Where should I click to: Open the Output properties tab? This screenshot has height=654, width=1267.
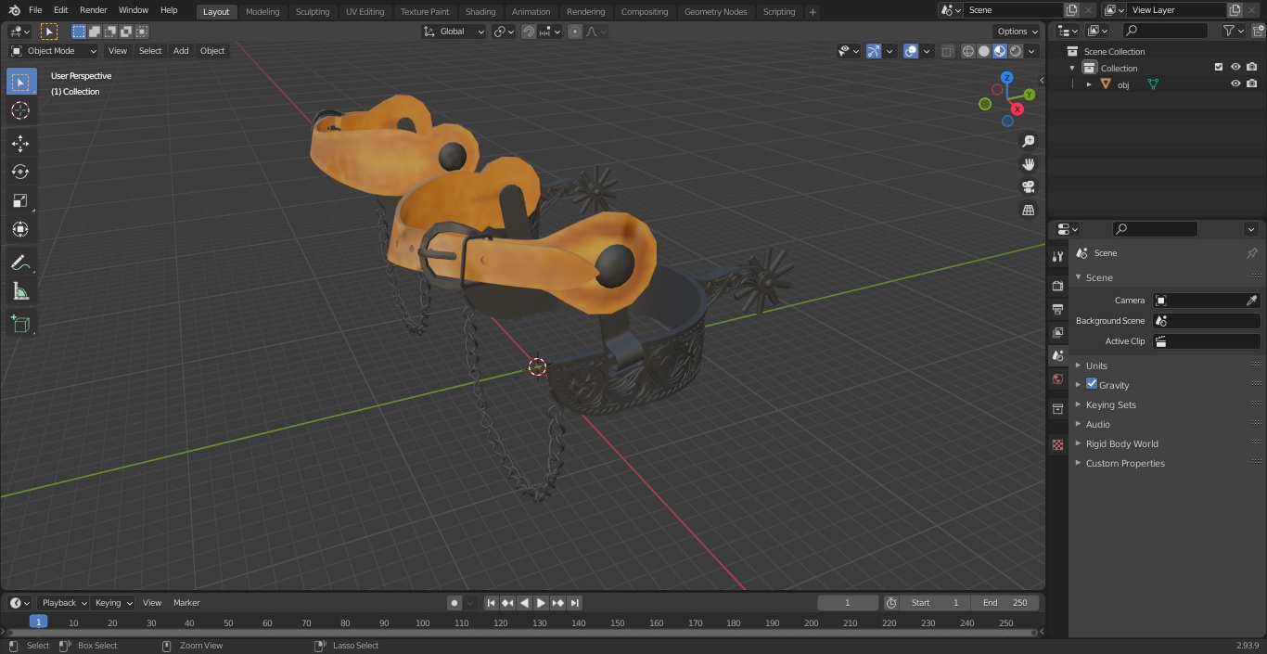(1057, 309)
